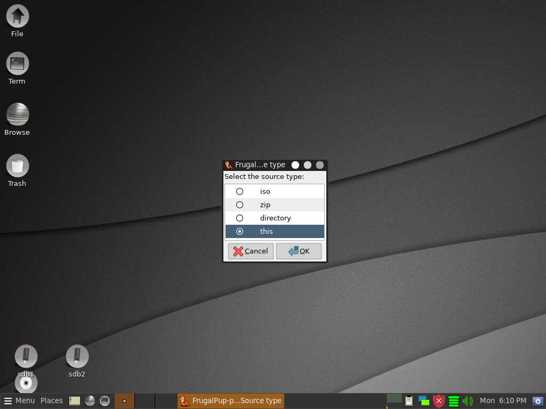Click the sdb1 drive icon
This screenshot has width=546, height=409.
tap(26, 357)
